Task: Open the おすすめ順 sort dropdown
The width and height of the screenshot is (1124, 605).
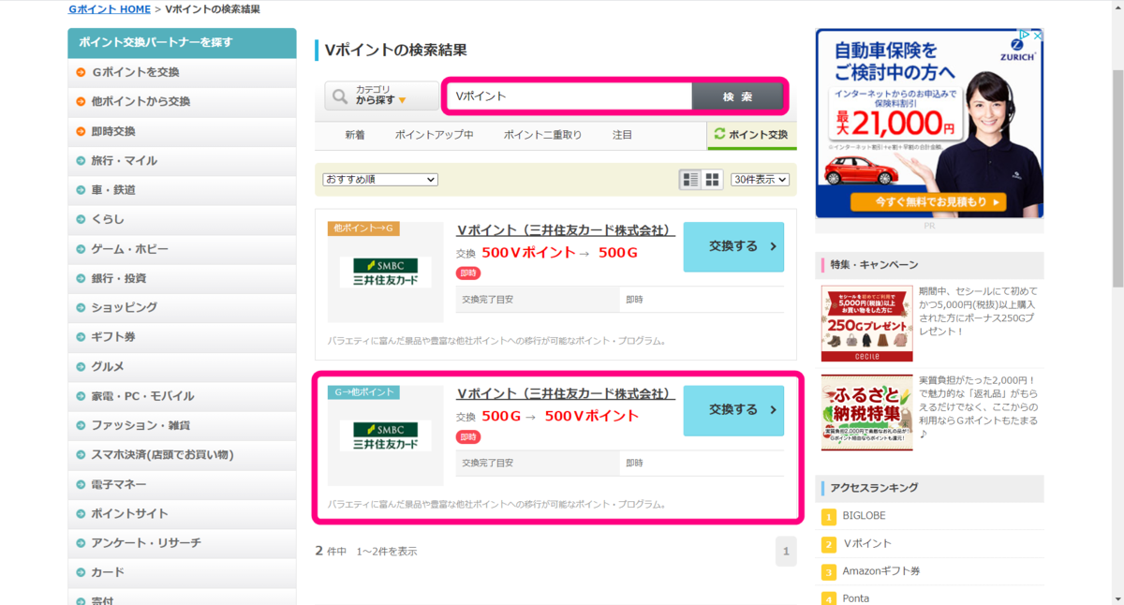Action: [380, 179]
